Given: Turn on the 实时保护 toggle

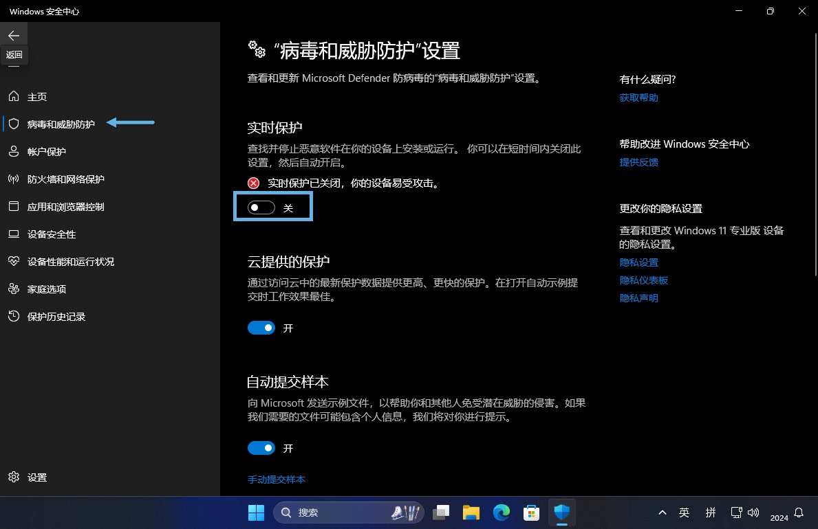Looking at the screenshot, I should pos(261,207).
